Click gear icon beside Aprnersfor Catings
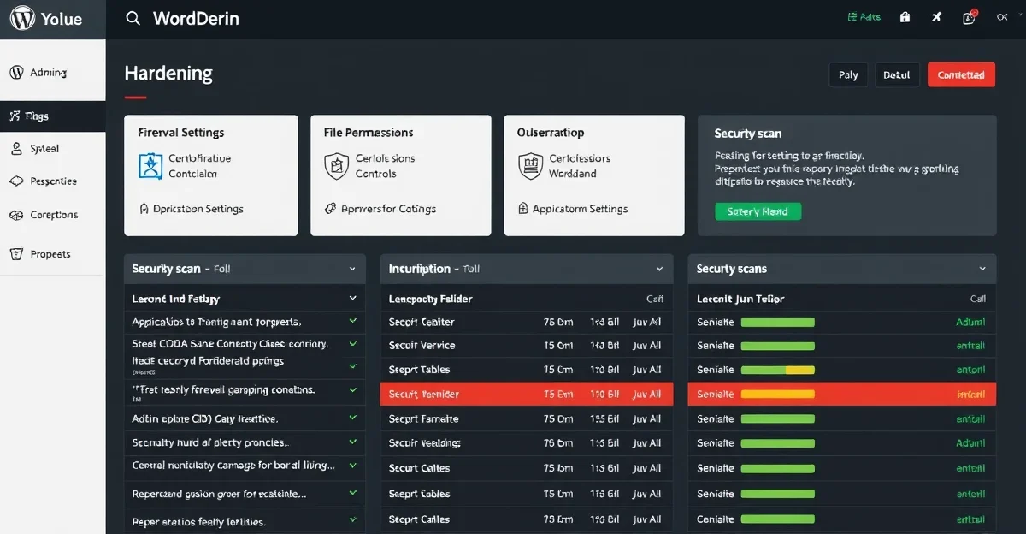 coord(330,208)
